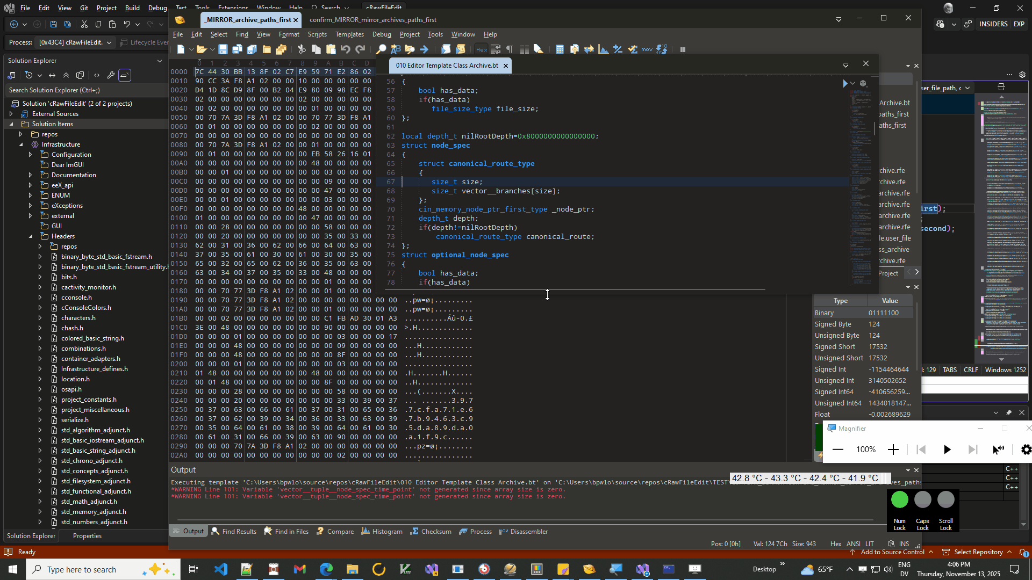The width and height of the screenshot is (1032, 580).
Task: Click the Show All Files icon in Solution Explorer
Action: click(x=80, y=75)
